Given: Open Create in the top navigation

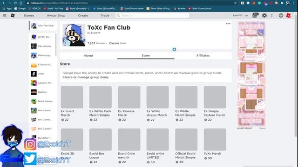Looking at the screenshot, I should [83, 15].
